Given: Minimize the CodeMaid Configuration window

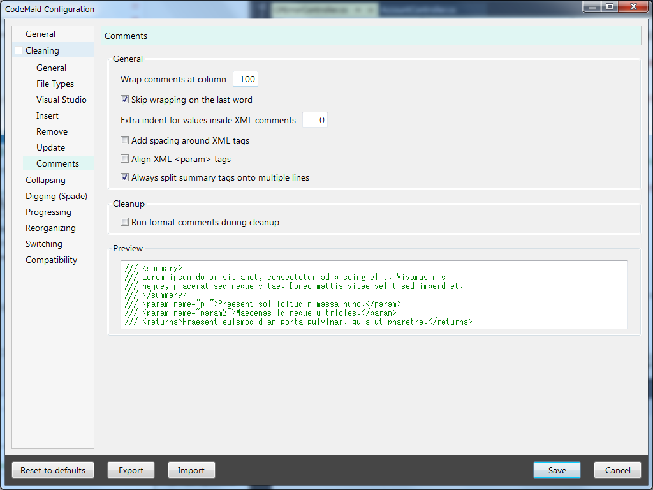Looking at the screenshot, I should [x=592, y=6].
